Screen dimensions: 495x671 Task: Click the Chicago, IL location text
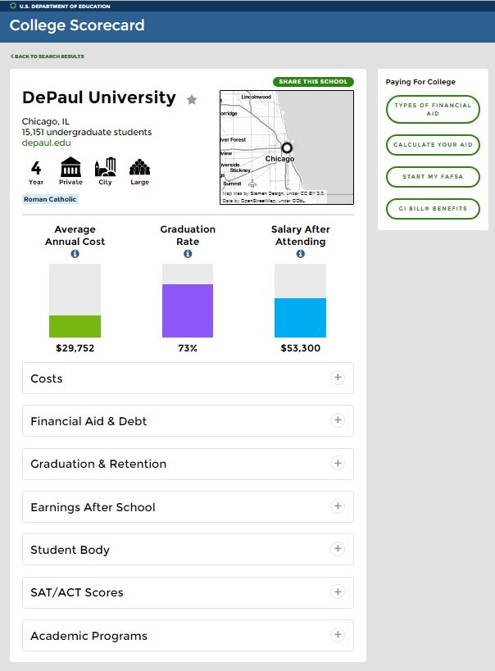click(x=46, y=121)
